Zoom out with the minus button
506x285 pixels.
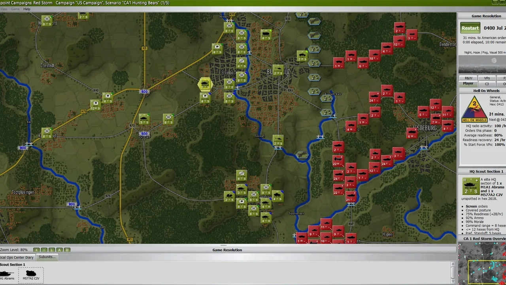44,250
